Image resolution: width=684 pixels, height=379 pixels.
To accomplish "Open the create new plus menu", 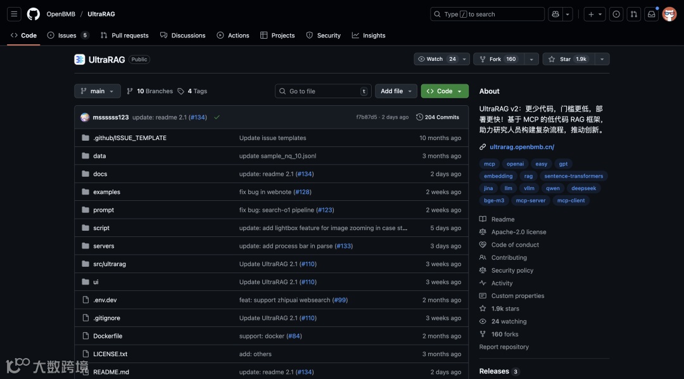I will coord(595,14).
